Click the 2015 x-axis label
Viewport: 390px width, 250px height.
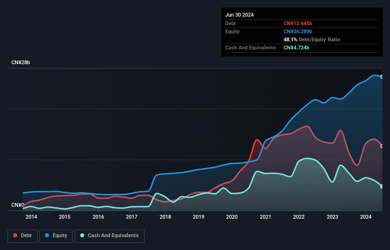point(65,217)
